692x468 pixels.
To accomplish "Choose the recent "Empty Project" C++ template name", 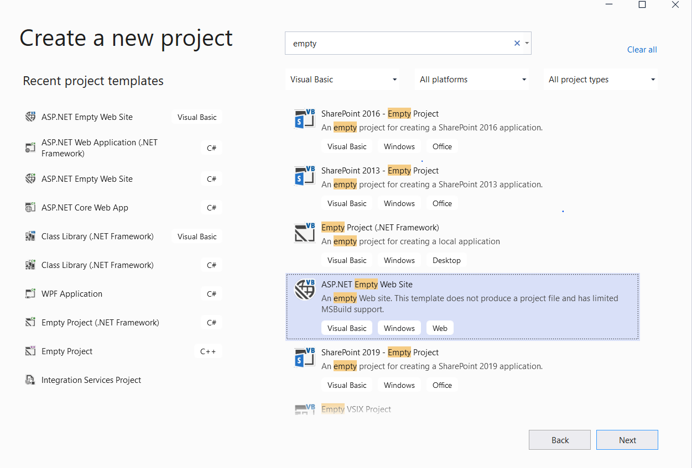I will tap(67, 351).
